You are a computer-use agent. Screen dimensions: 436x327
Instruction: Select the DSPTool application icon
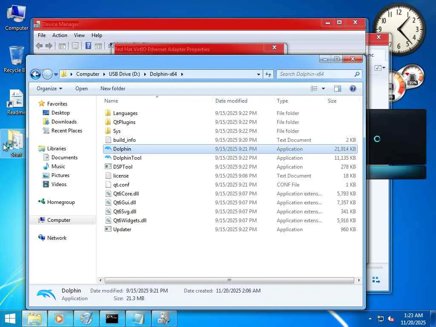(108, 167)
